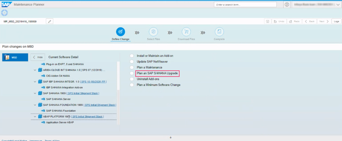Click the Next button
342x141 pixels.
pos(324,21)
